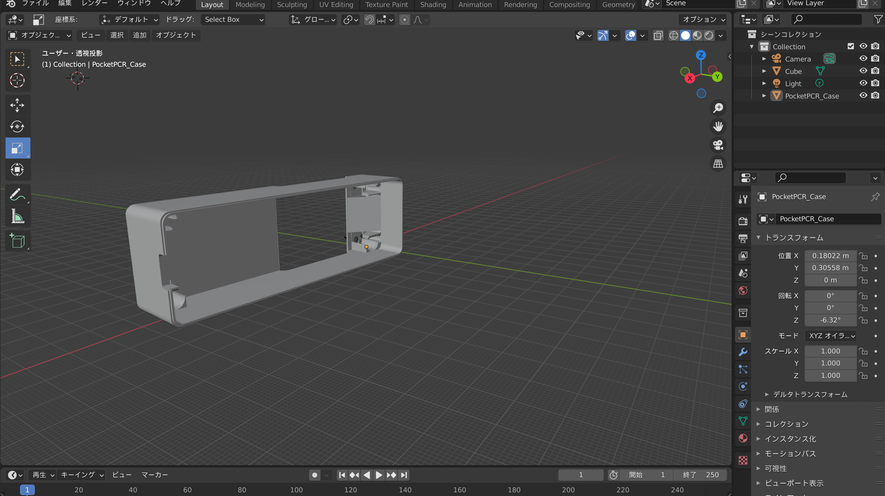This screenshot has height=496, width=885.
Task: Switch perspective/orthographic grid icon
Action: pyautogui.click(x=718, y=163)
